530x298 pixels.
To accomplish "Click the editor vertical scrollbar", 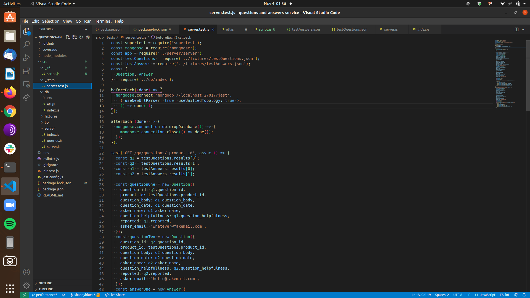I will [x=528, y=76].
